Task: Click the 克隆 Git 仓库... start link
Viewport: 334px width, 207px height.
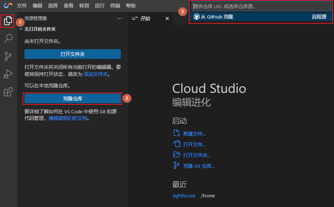Action: click(x=199, y=166)
